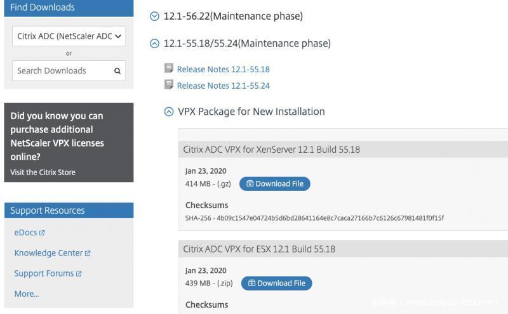Click the search magnifier icon
This screenshot has height=314, width=508.
point(117,71)
